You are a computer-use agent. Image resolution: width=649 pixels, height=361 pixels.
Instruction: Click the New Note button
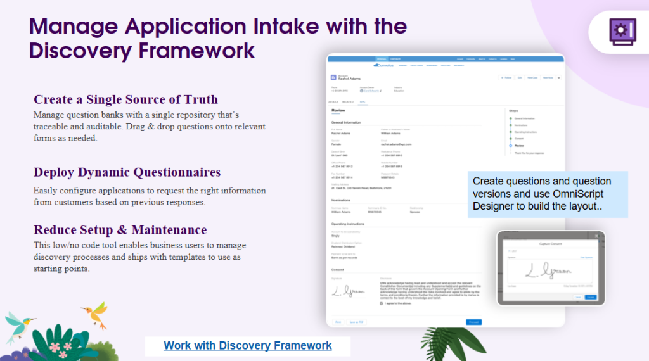tap(548, 78)
